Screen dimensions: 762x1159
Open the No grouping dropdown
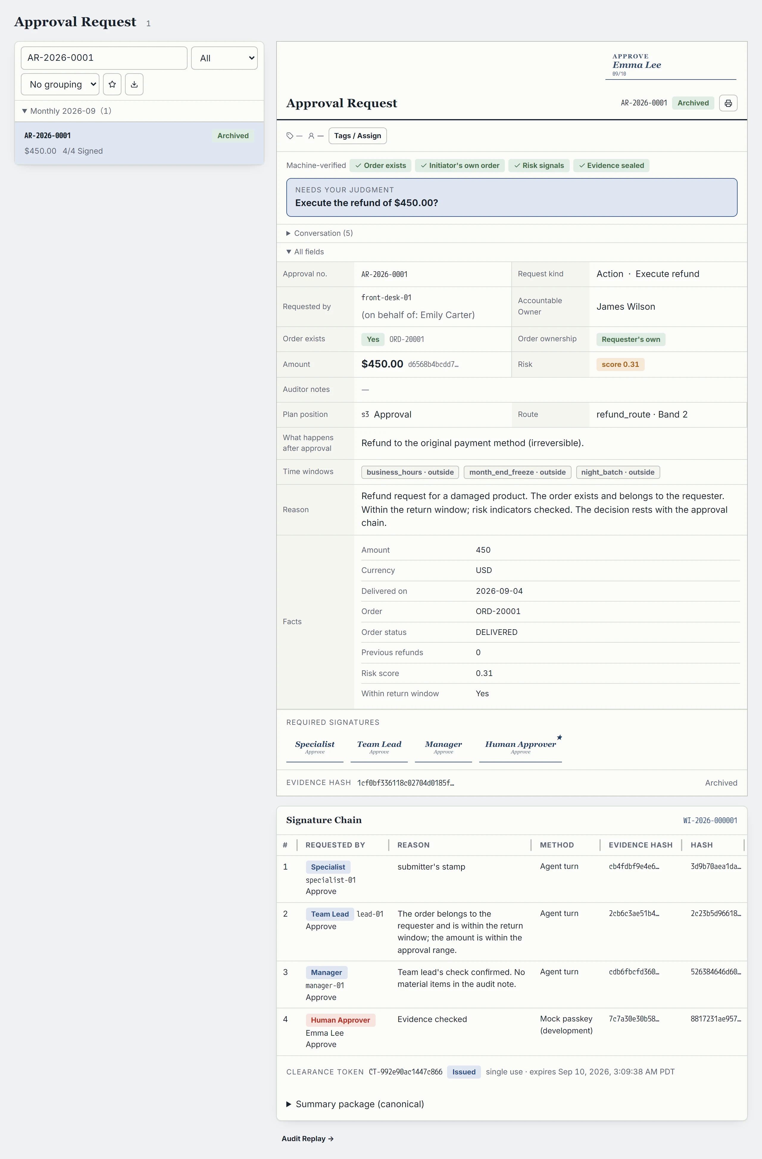pos(60,84)
